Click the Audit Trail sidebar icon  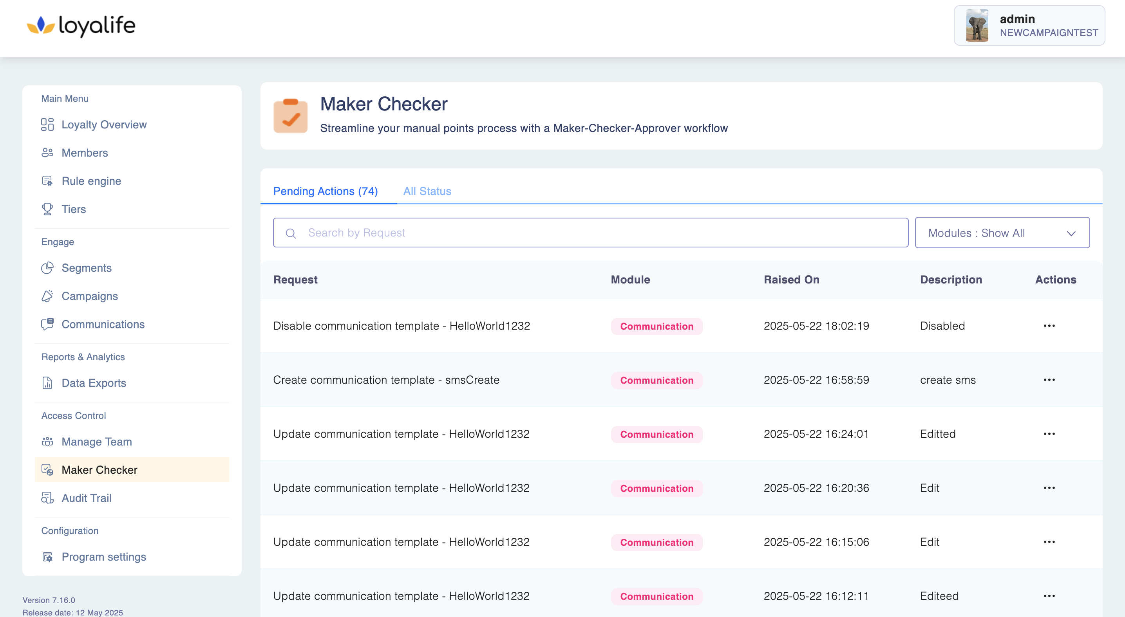[47, 498]
